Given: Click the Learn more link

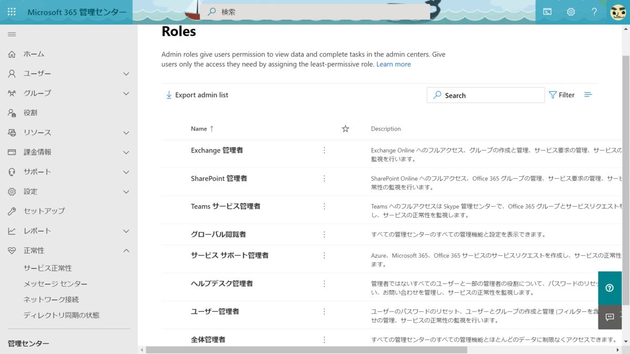Looking at the screenshot, I should [394, 64].
